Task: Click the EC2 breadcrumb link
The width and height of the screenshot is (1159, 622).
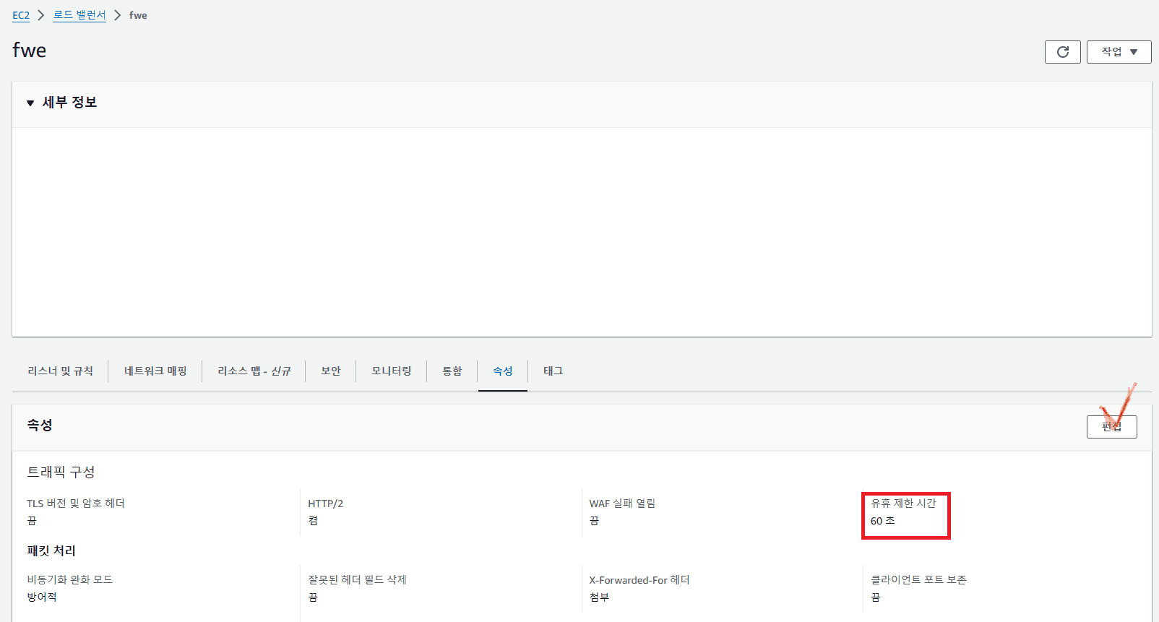Action: [21, 15]
